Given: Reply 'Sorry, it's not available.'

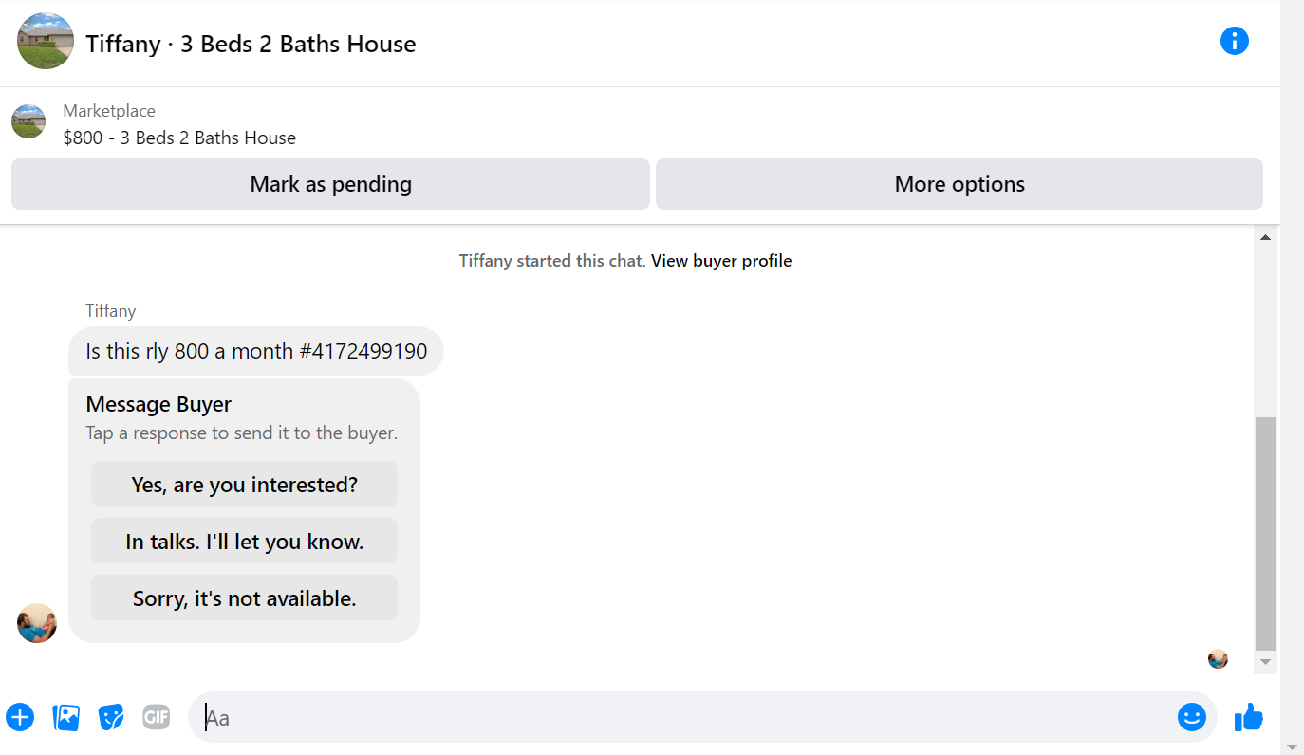Looking at the screenshot, I should coord(244,598).
